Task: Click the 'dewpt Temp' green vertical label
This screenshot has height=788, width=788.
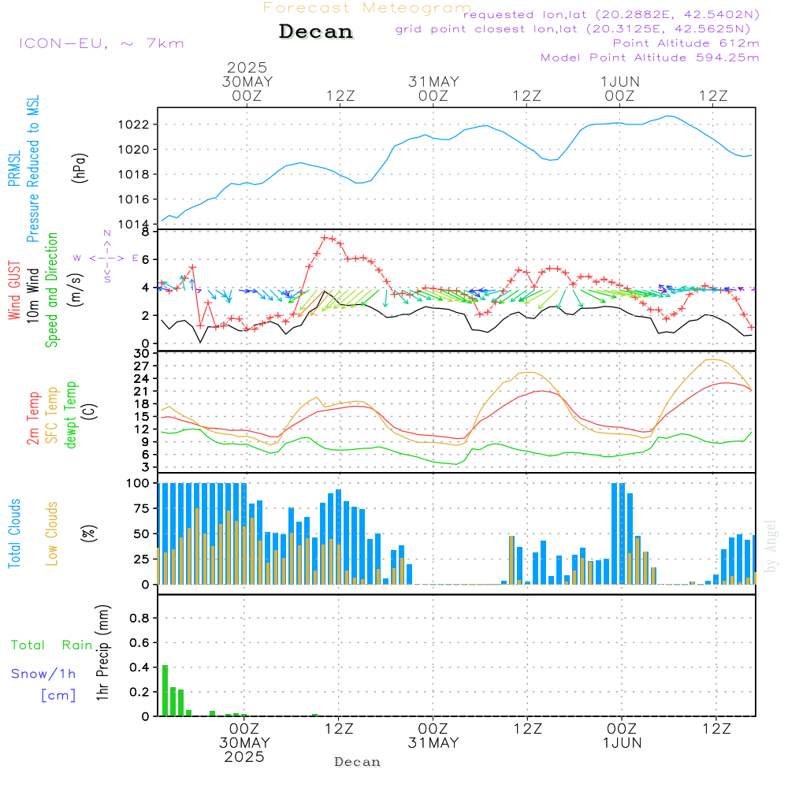Action: [x=70, y=414]
